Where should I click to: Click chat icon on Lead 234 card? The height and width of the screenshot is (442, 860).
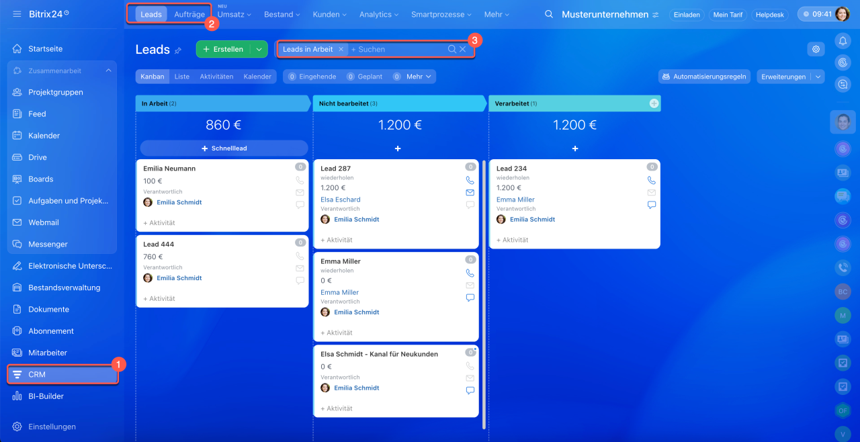click(x=651, y=205)
